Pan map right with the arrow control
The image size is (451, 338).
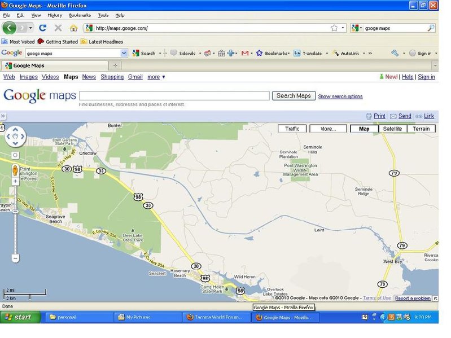[x=23, y=137]
